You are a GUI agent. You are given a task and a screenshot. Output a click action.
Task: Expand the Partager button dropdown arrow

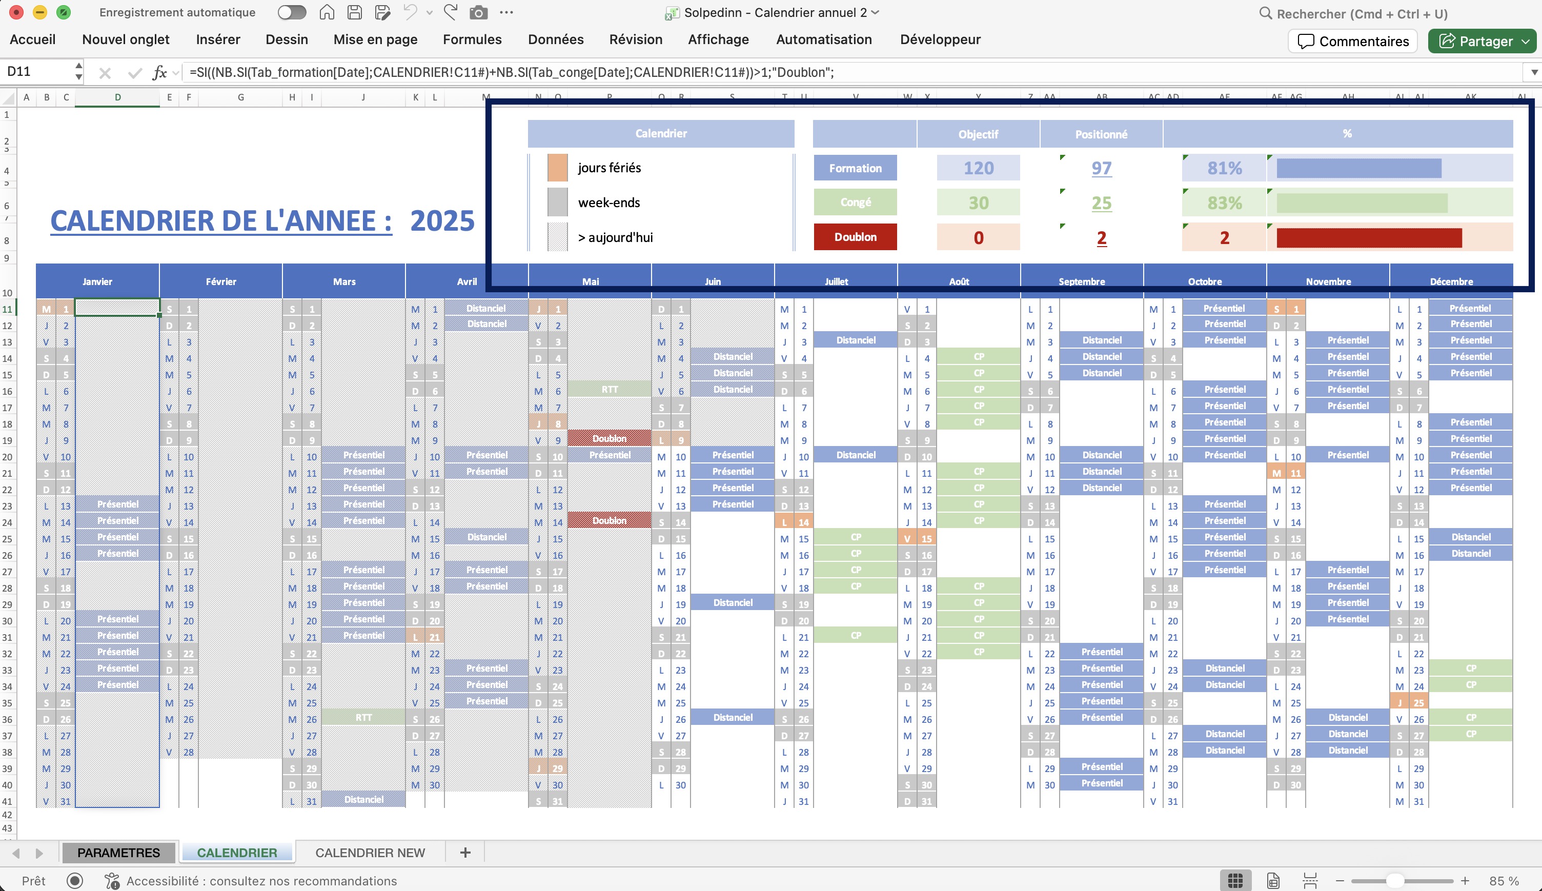coord(1526,42)
